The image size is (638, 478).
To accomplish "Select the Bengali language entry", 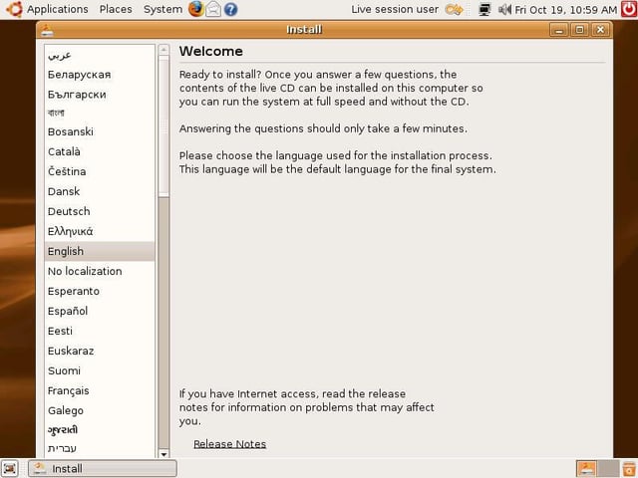I will pos(100,113).
